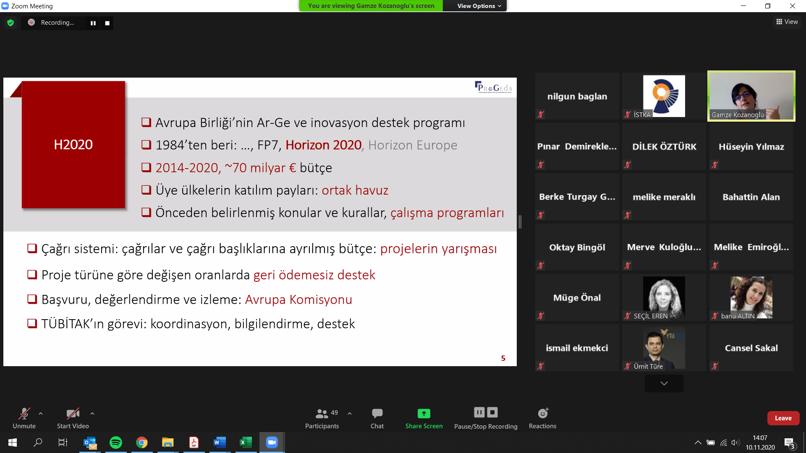Select melike meraklı participant tile
The image size is (806, 453).
pos(664,197)
